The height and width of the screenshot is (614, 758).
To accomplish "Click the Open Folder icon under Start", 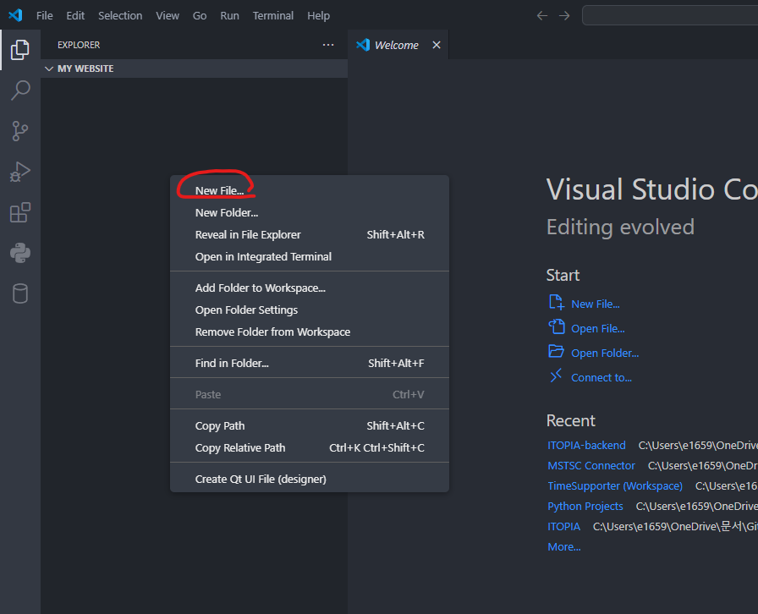I will click(x=557, y=352).
